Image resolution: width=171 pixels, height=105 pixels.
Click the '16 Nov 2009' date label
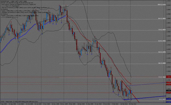tap(55, 104)
